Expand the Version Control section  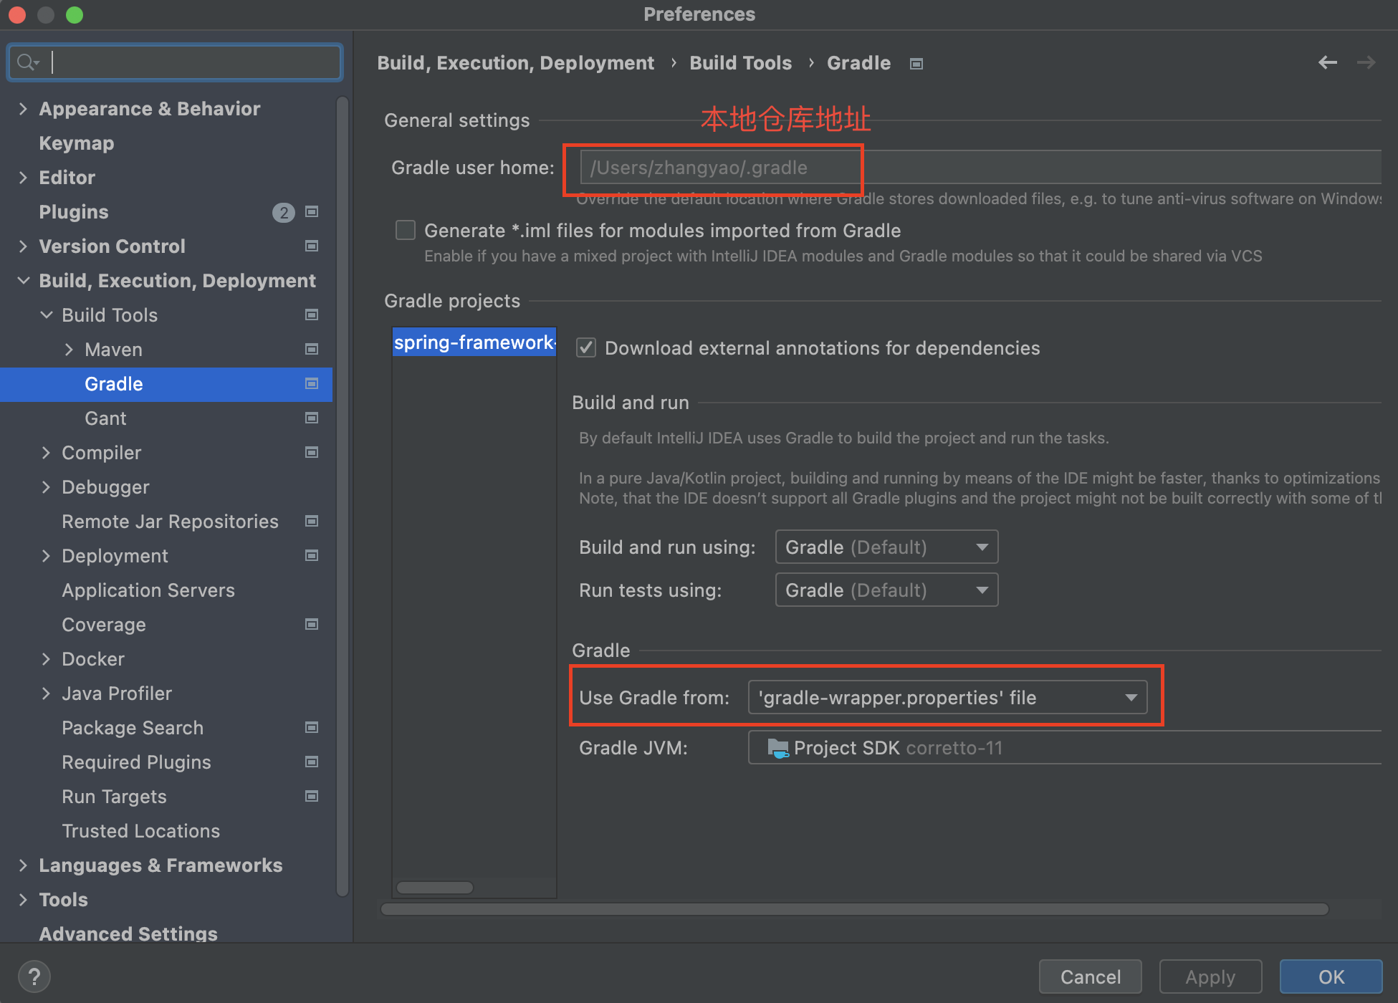[x=23, y=246]
